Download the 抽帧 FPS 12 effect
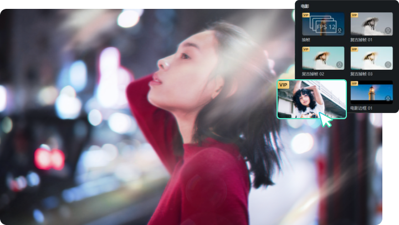Image resolution: width=399 pixels, height=225 pixels. click(x=340, y=30)
